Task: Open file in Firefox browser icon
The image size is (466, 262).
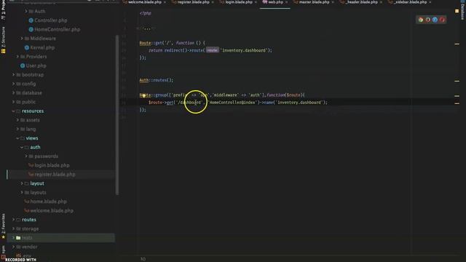Action: 427,20
